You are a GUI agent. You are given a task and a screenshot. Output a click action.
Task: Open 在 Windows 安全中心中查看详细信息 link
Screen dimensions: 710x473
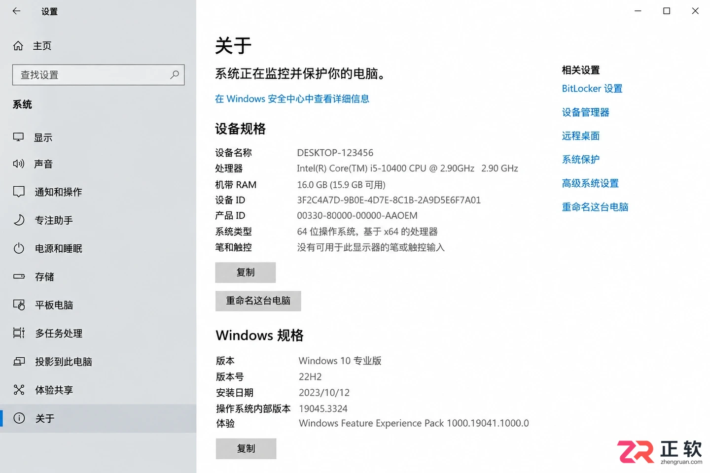292,99
